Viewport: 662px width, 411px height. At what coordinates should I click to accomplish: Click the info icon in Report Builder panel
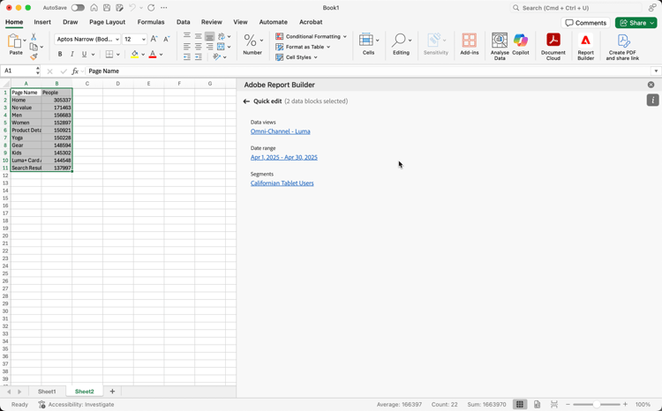[652, 100]
